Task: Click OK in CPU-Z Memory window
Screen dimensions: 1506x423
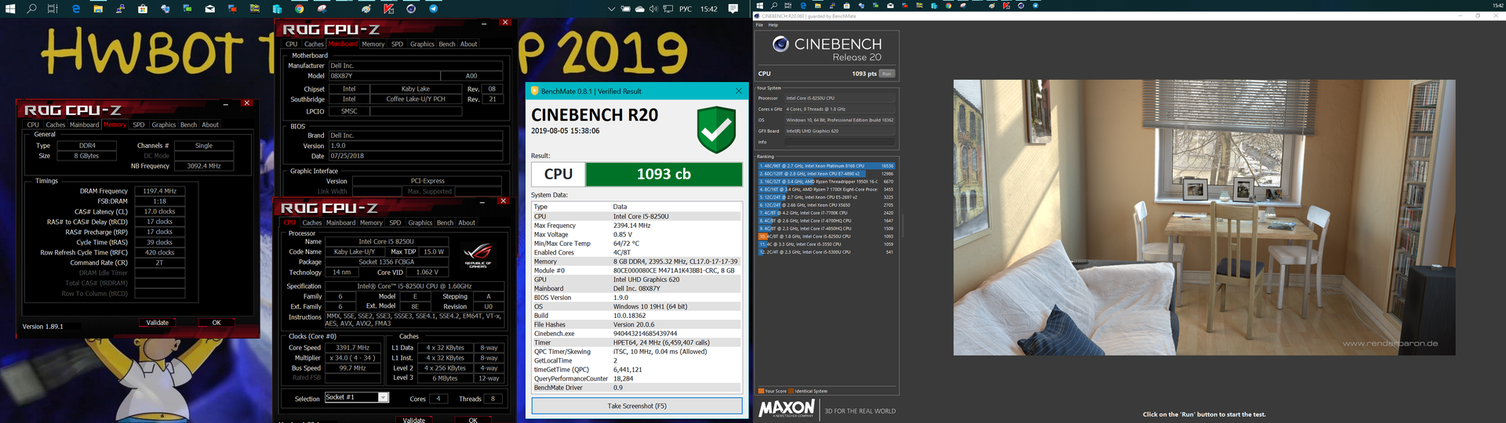Action: (x=216, y=323)
